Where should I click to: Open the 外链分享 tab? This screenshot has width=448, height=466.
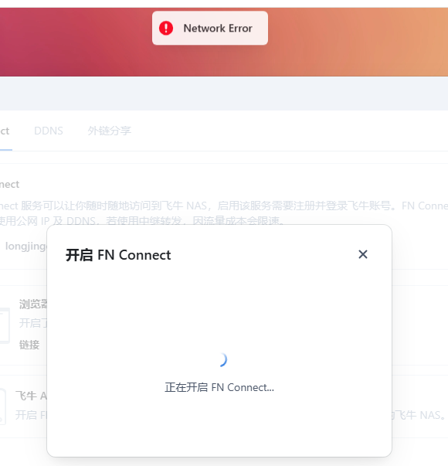click(110, 131)
